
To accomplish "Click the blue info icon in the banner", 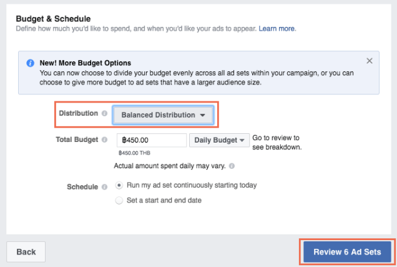I will click(x=31, y=63).
